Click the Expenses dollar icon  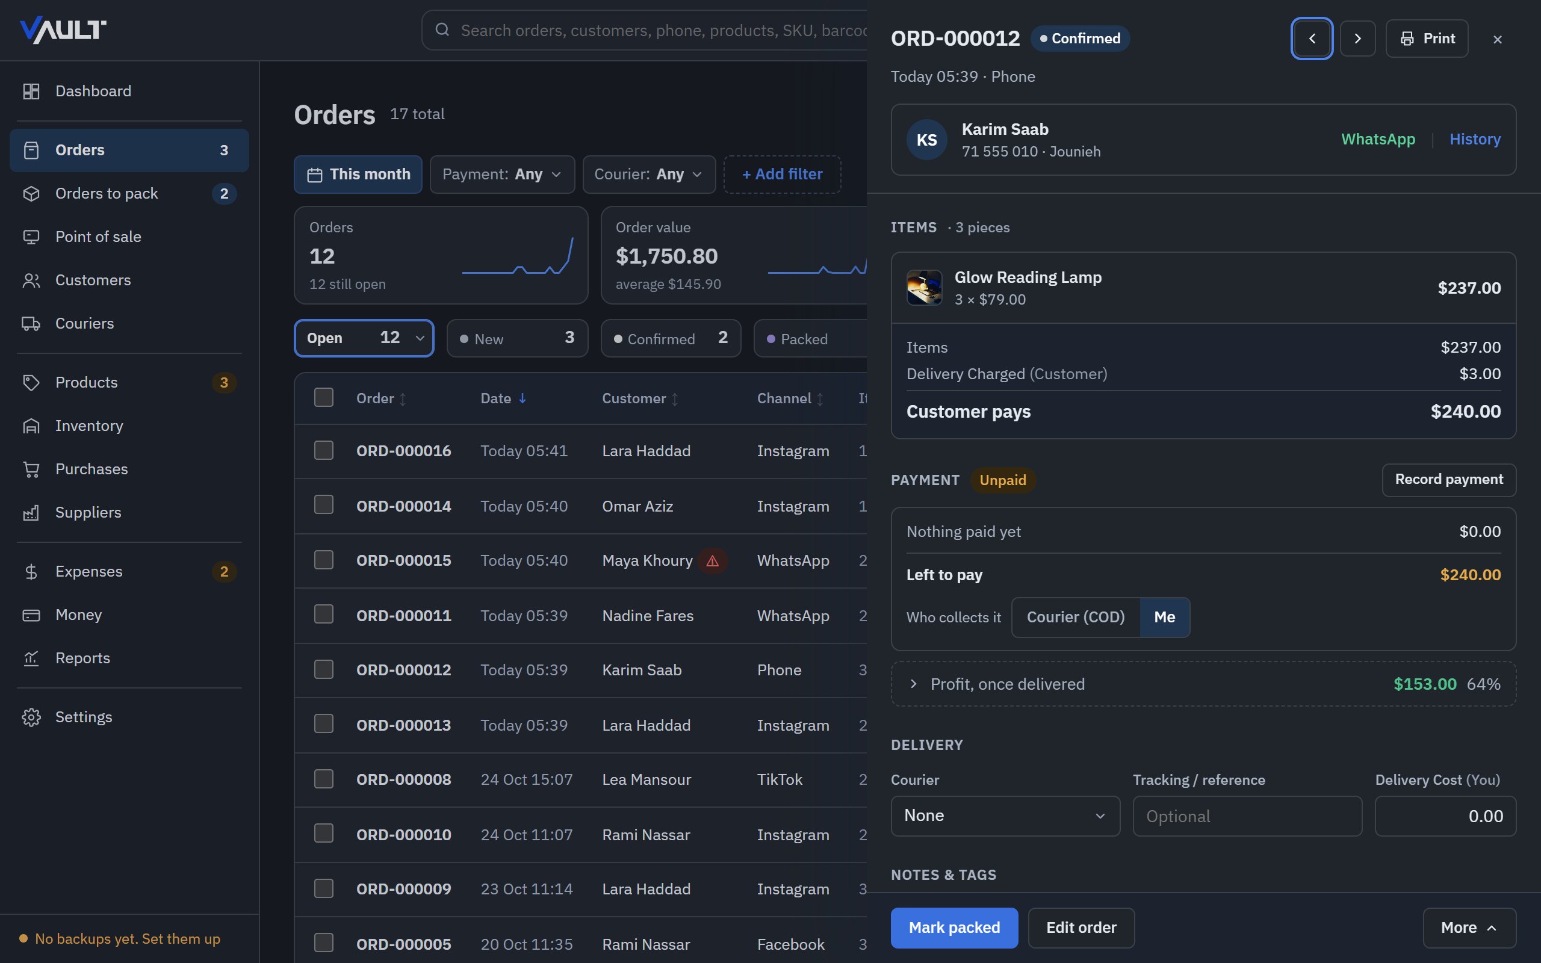coord(31,572)
